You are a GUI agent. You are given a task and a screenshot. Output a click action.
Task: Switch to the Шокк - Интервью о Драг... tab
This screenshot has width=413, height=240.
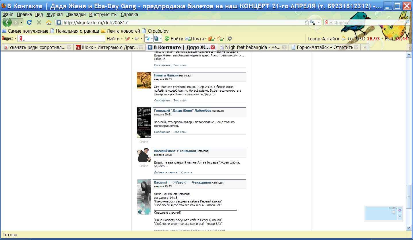(x=109, y=47)
